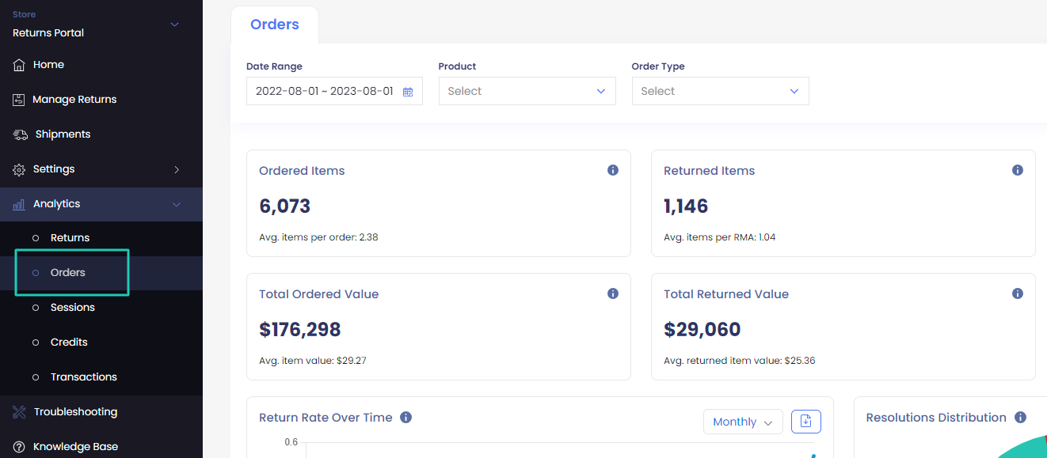Click the info icon next to Ordered Items

pos(612,169)
